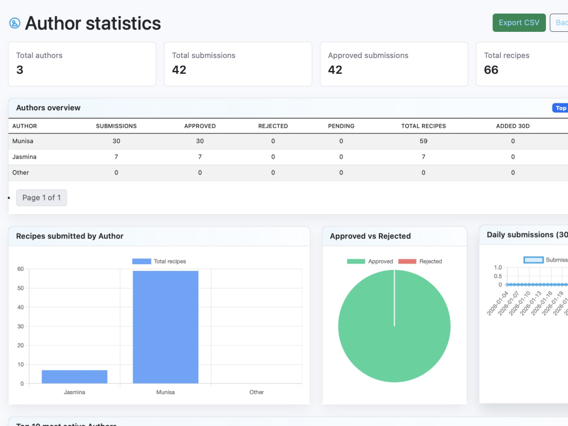Sort by the SUBMISSIONS column header
Image resolution: width=568 pixels, height=426 pixels.
point(116,126)
